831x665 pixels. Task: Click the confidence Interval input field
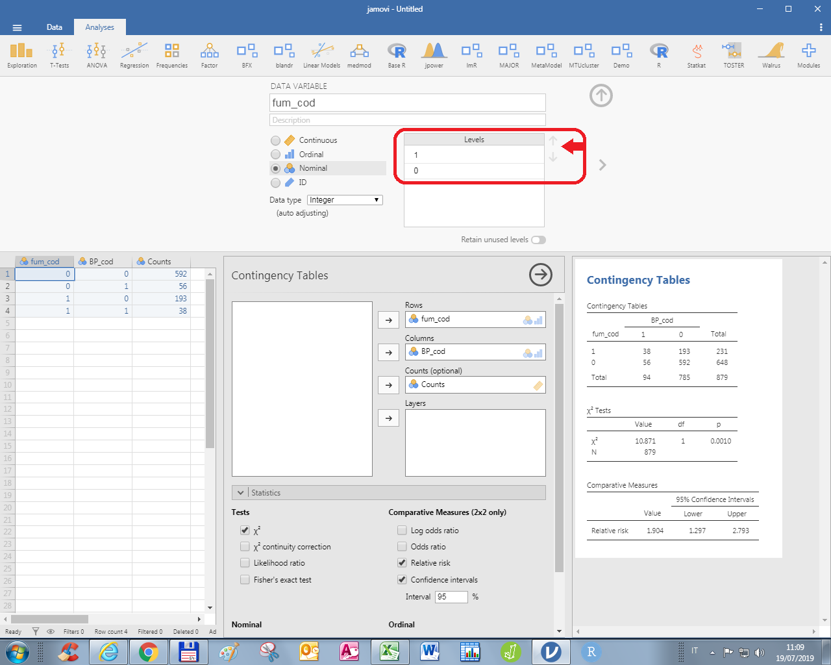click(451, 597)
